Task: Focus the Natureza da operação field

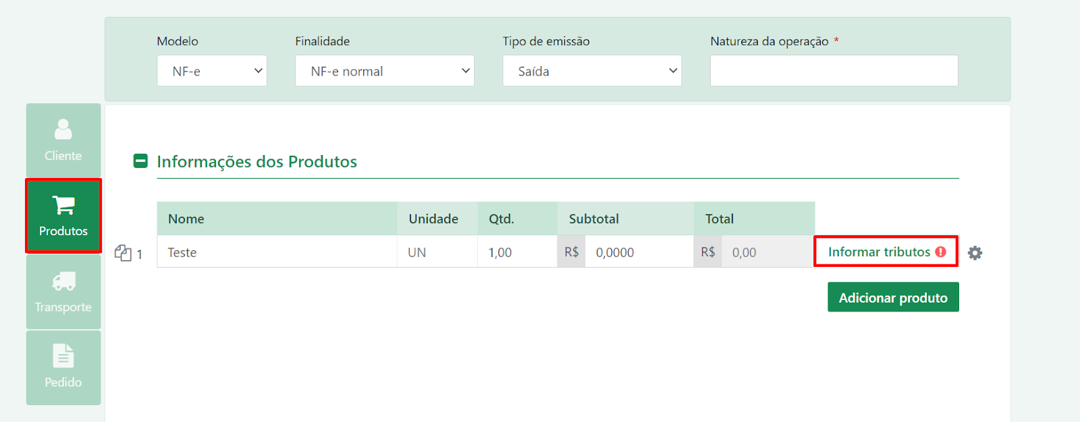Action: pos(834,71)
